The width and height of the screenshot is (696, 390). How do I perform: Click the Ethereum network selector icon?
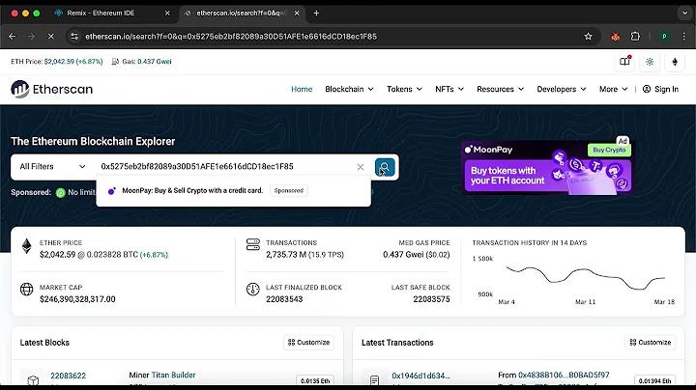click(x=675, y=62)
